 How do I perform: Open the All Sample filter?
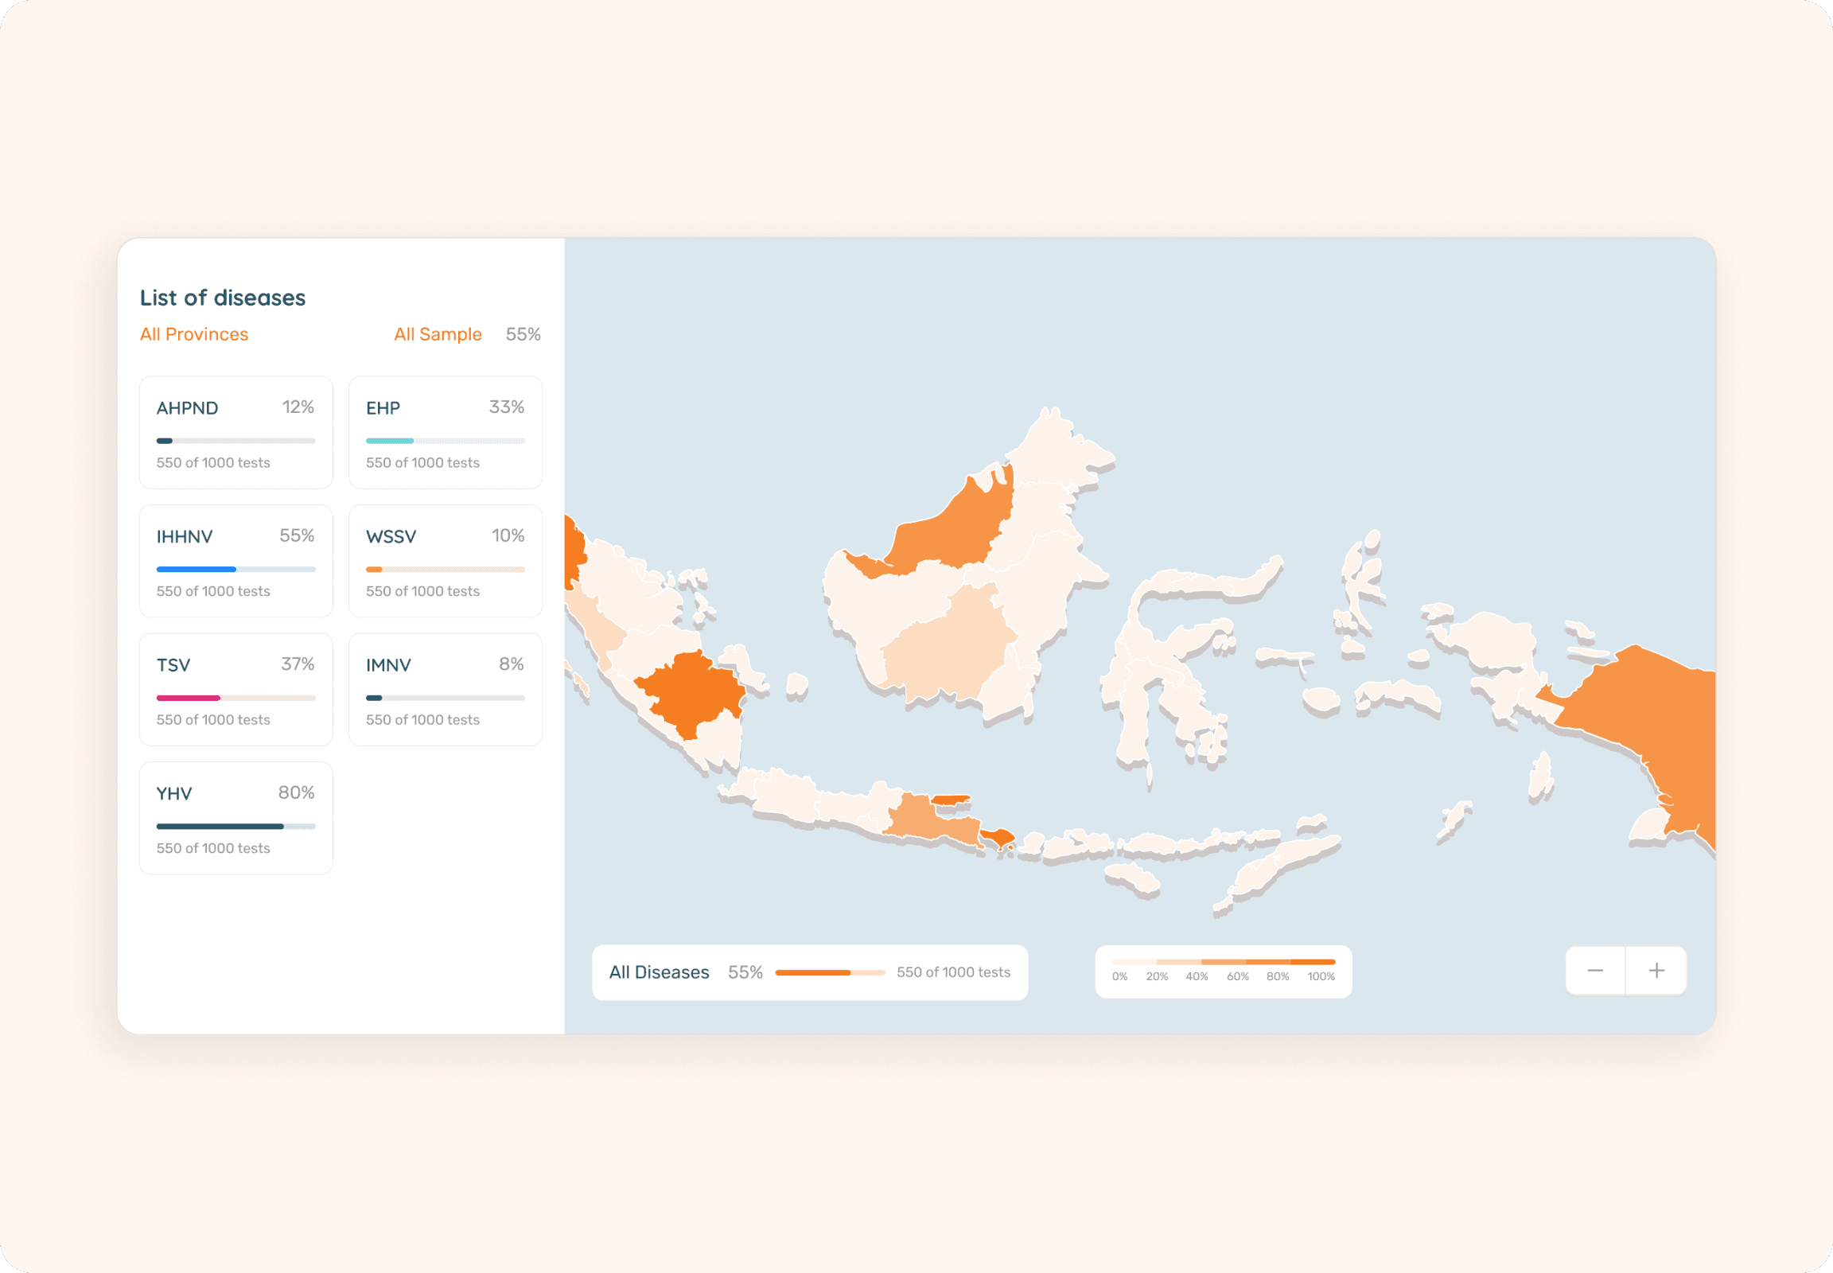[x=437, y=334]
